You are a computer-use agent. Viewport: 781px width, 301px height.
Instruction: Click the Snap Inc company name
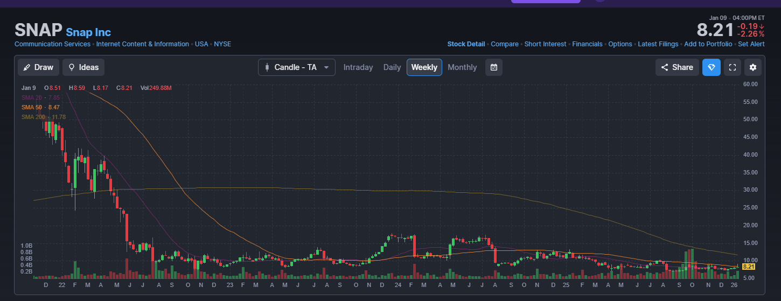[88, 32]
